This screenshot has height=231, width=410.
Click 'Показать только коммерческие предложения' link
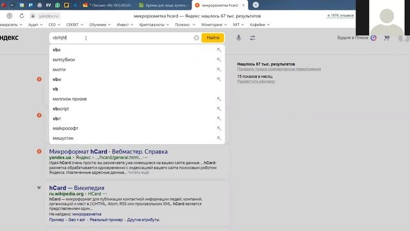(279, 69)
